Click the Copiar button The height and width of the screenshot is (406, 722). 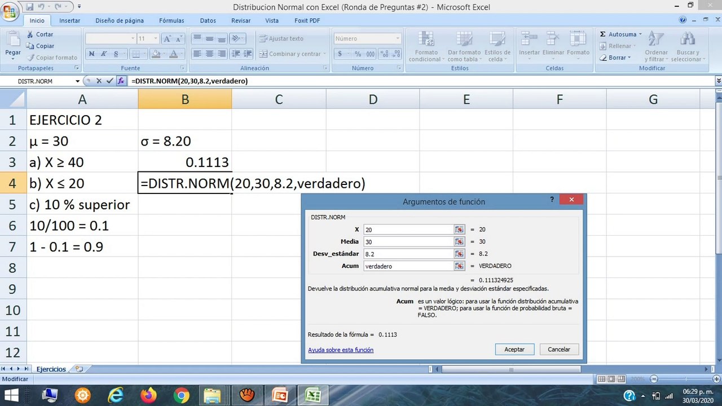click(x=40, y=46)
